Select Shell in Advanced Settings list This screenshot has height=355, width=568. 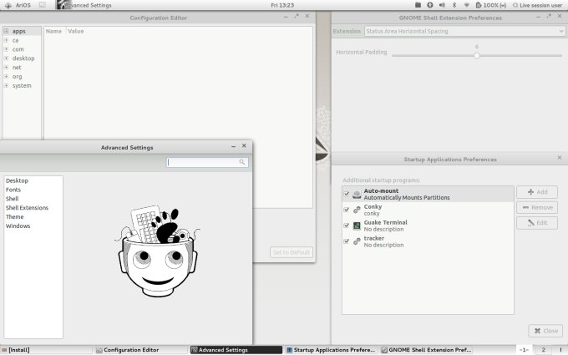pyautogui.click(x=13, y=199)
